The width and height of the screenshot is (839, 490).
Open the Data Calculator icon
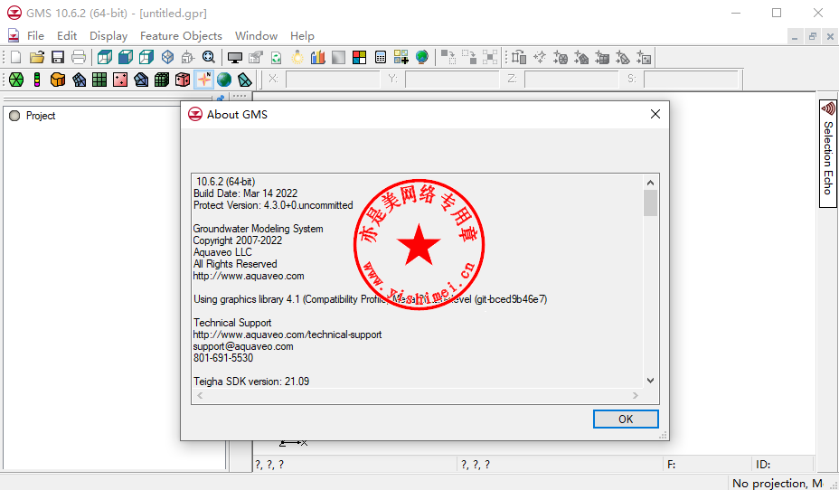[381, 57]
